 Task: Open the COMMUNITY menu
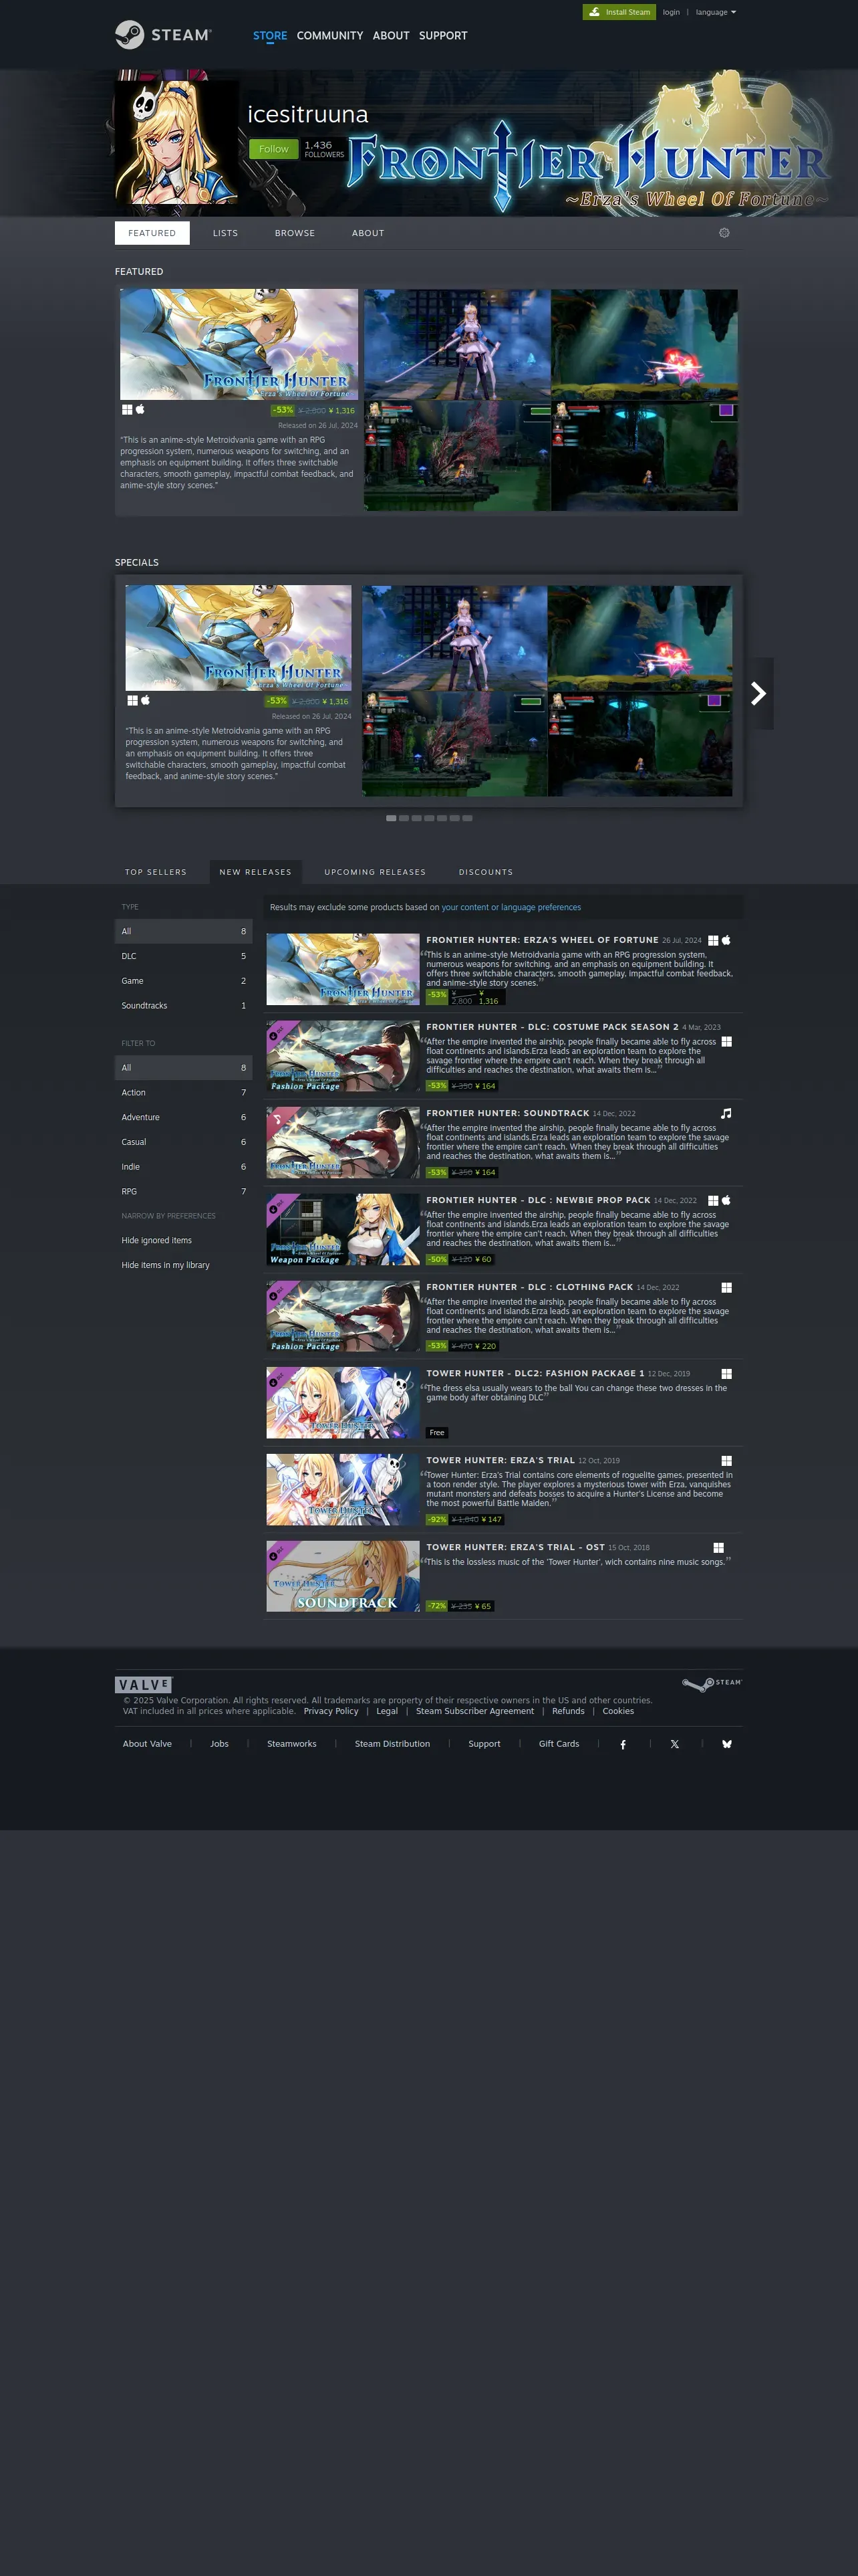click(x=329, y=35)
